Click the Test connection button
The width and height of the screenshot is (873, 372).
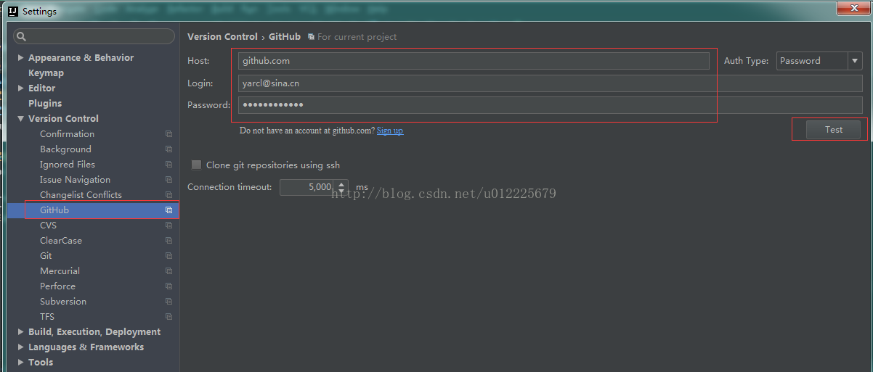(x=834, y=130)
